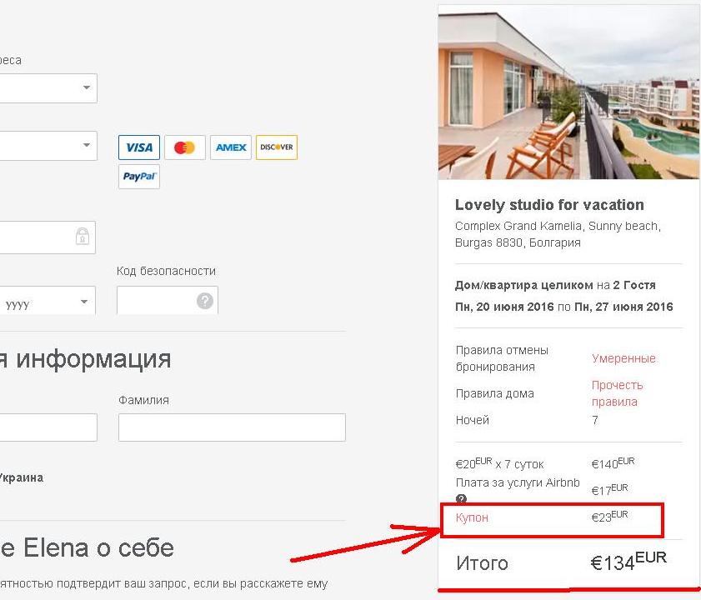701x600 pixels.
Task: Click the Купон link
Action: (x=472, y=517)
